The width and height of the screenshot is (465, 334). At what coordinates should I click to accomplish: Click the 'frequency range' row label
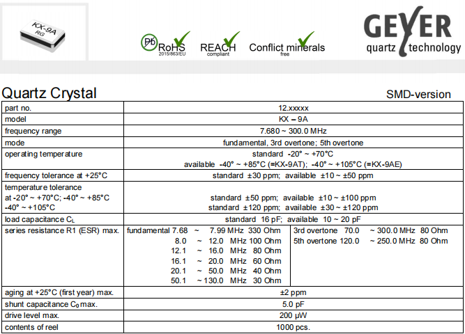[33, 131]
